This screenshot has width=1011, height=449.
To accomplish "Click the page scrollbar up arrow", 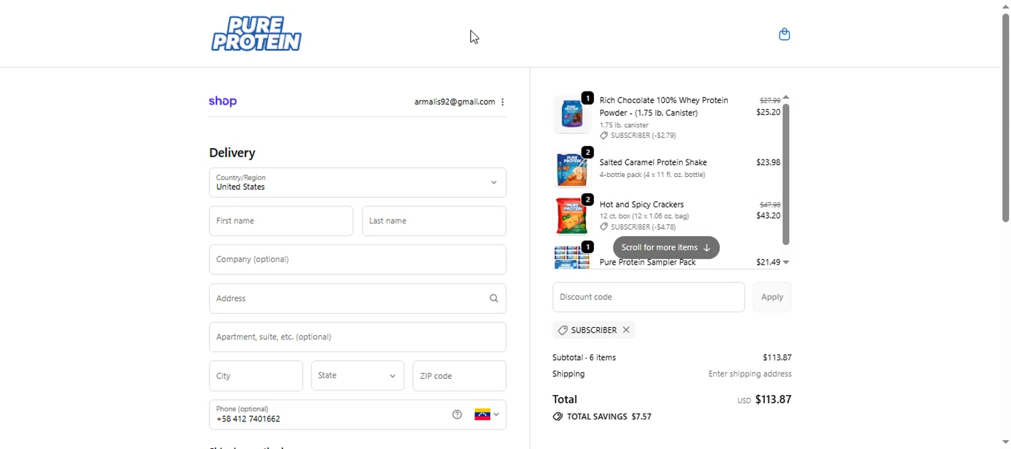I will [x=1006, y=5].
